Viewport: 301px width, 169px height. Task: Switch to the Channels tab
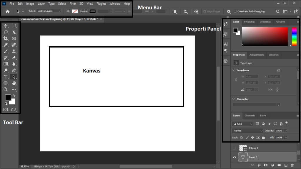250,115
